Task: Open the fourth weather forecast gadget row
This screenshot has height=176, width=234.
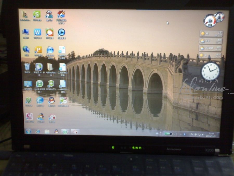Action: (210, 55)
